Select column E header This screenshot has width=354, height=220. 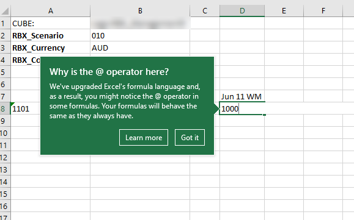pyautogui.click(x=284, y=11)
